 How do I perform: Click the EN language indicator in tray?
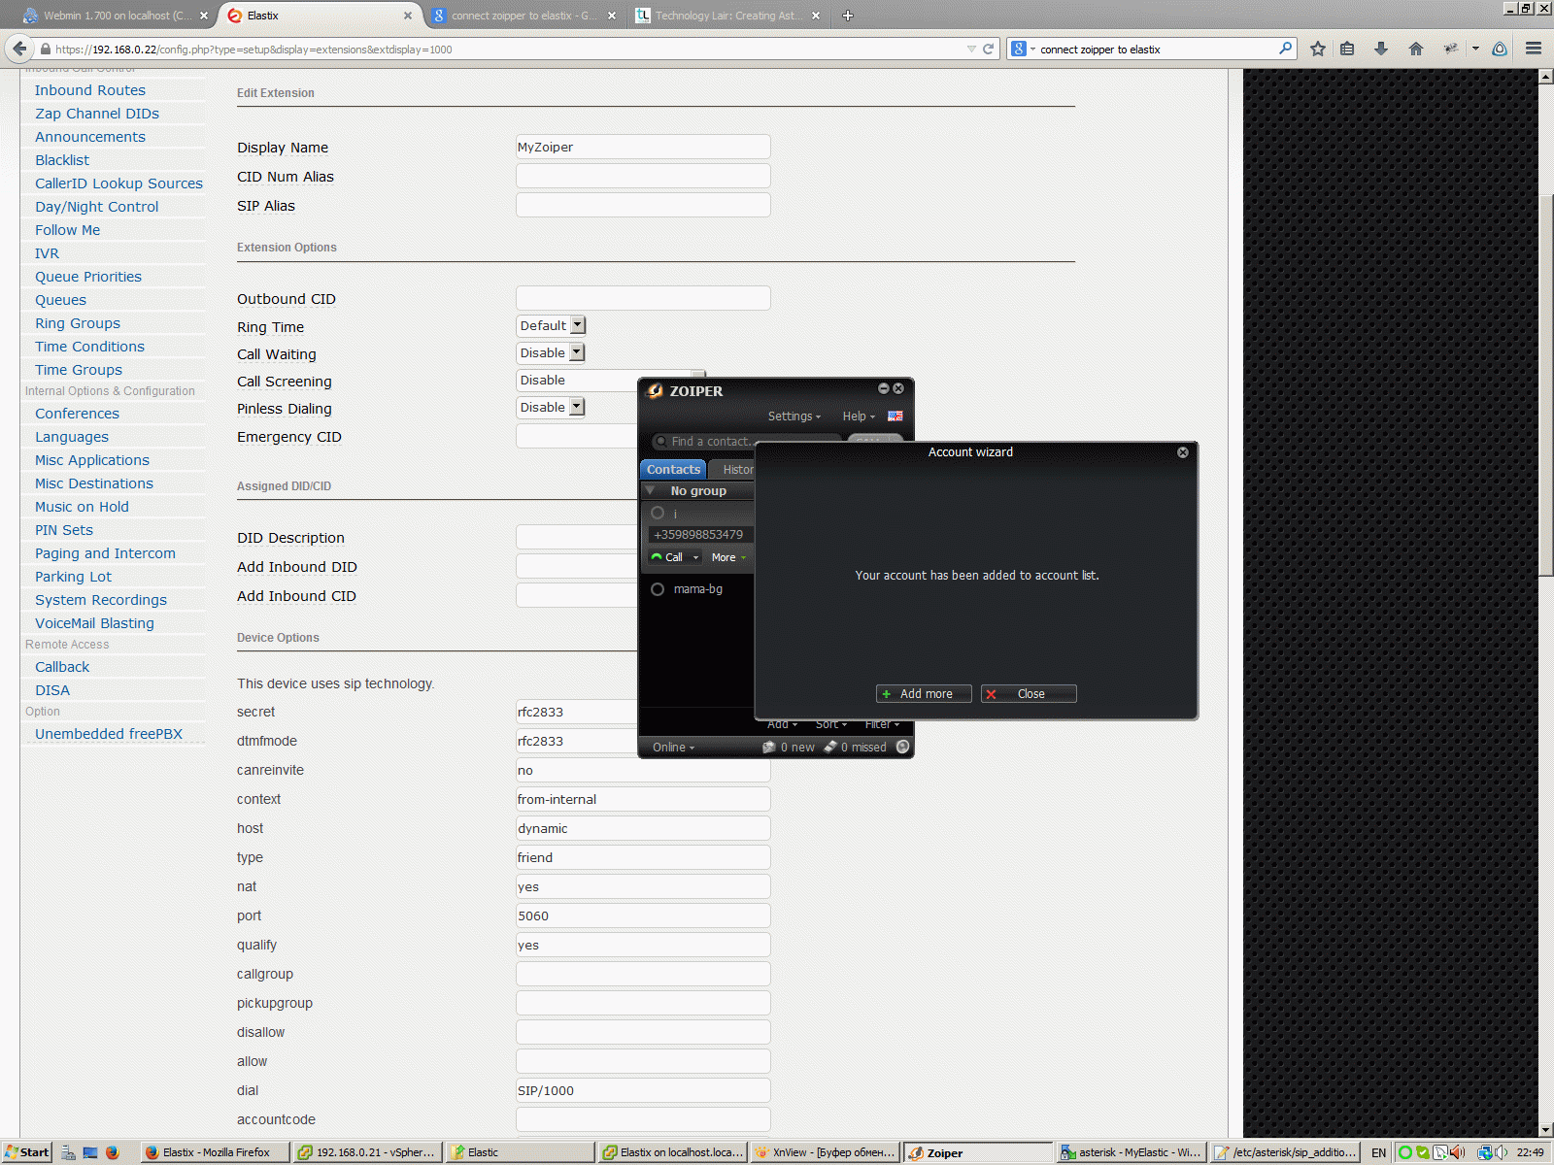1378,1152
